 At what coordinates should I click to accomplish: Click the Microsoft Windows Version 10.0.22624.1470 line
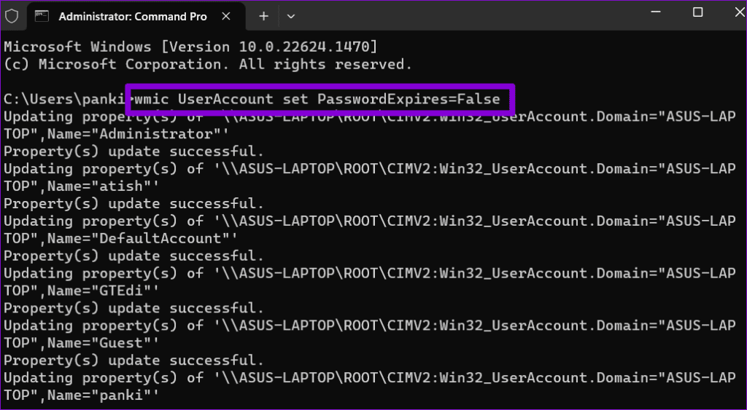190,47
